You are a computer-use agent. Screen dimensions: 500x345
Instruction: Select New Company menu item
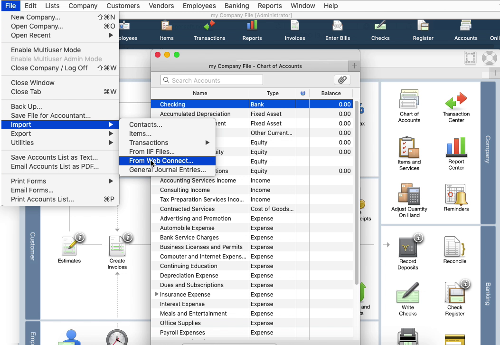(60, 17)
